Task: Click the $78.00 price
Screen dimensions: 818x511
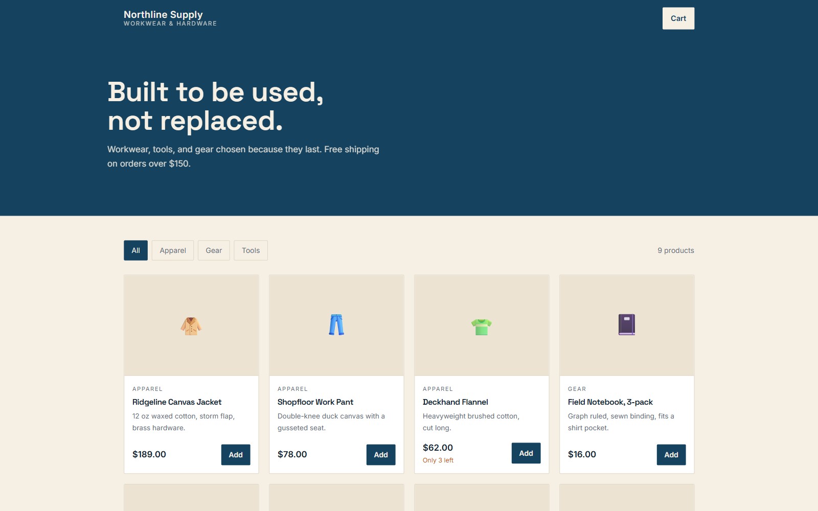Action: [x=292, y=454]
